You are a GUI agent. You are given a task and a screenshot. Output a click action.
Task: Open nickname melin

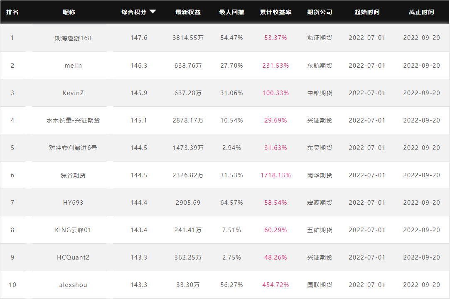(73, 66)
